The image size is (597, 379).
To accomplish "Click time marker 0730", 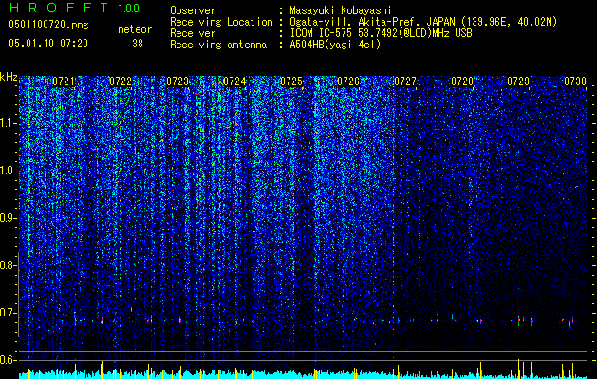I will (575, 81).
